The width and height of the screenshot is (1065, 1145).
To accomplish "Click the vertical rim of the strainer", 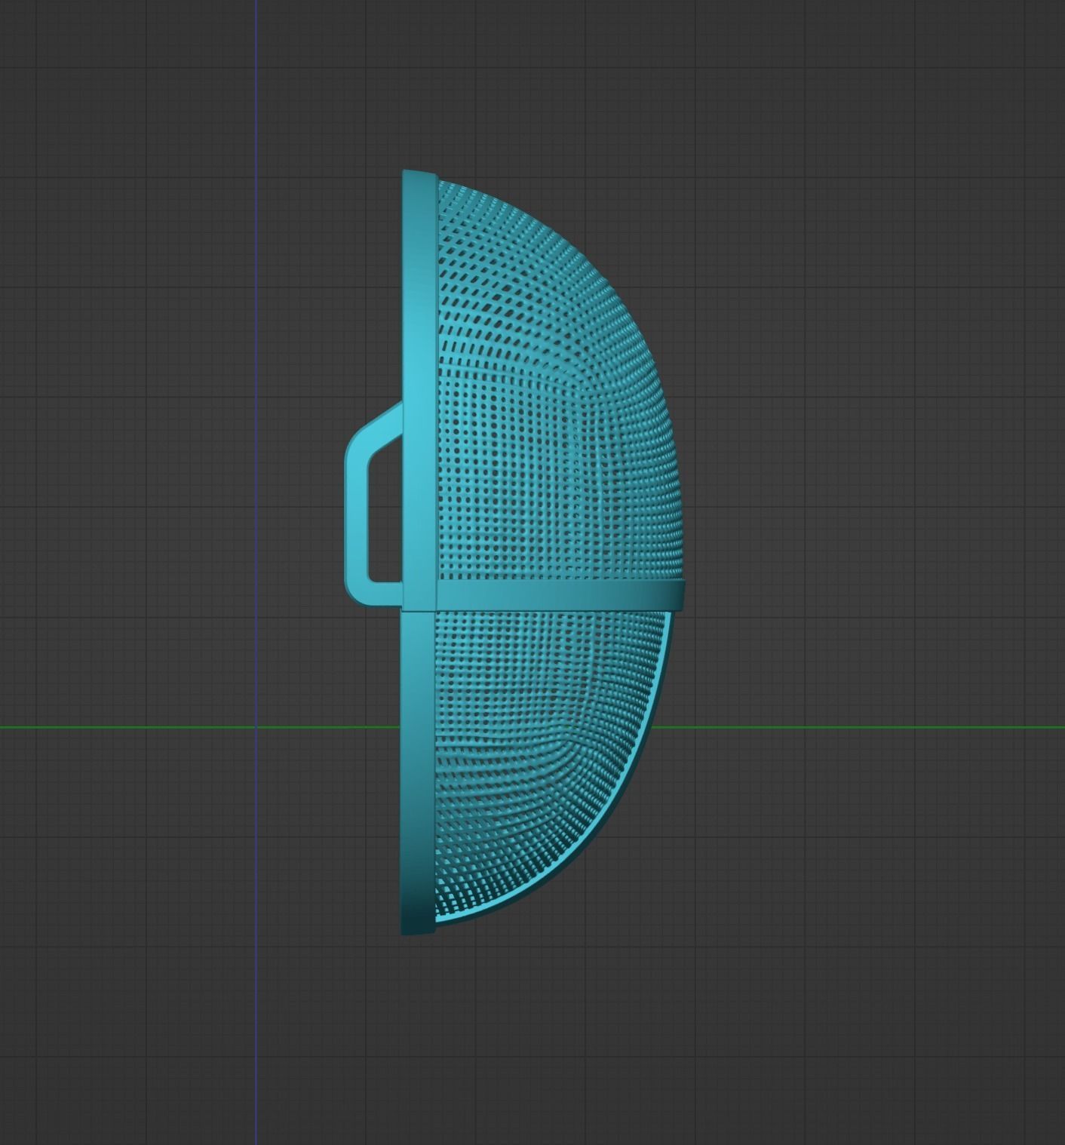I will point(419,552).
